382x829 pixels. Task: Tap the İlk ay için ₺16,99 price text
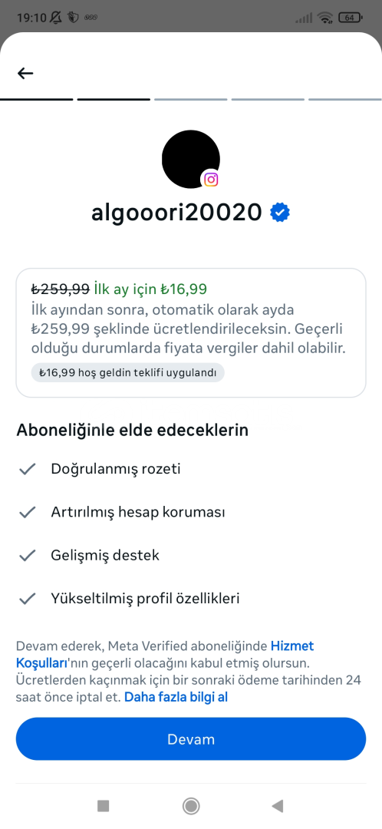tap(150, 289)
